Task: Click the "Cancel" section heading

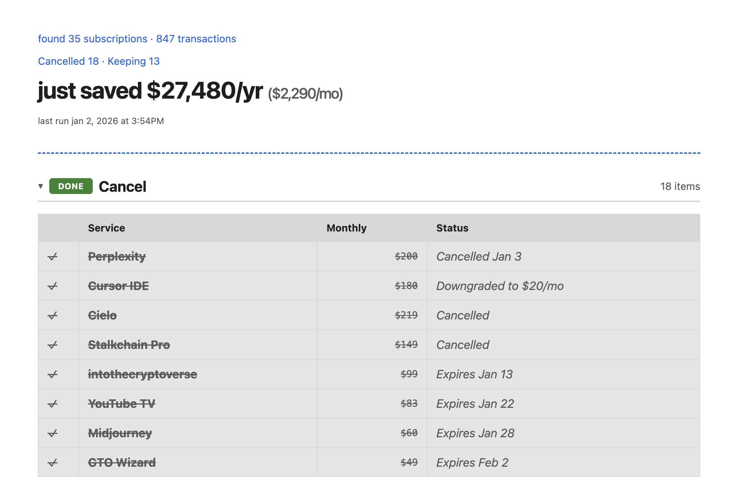Action: tap(123, 187)
